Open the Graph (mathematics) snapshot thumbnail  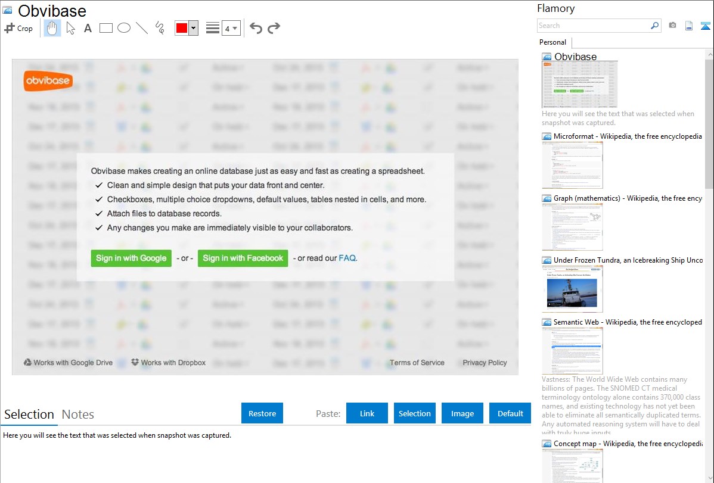click(572, 227)
